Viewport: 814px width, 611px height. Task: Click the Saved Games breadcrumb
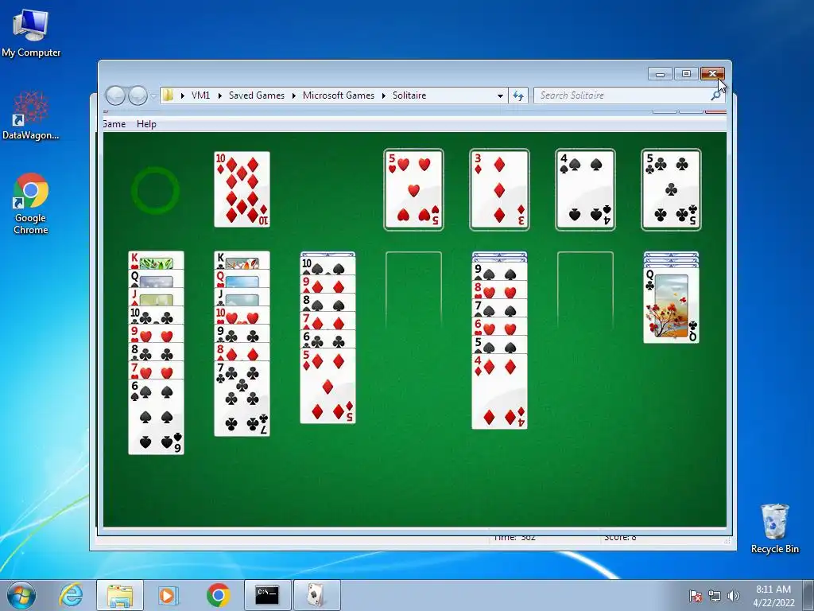click(x=257, y=95)
